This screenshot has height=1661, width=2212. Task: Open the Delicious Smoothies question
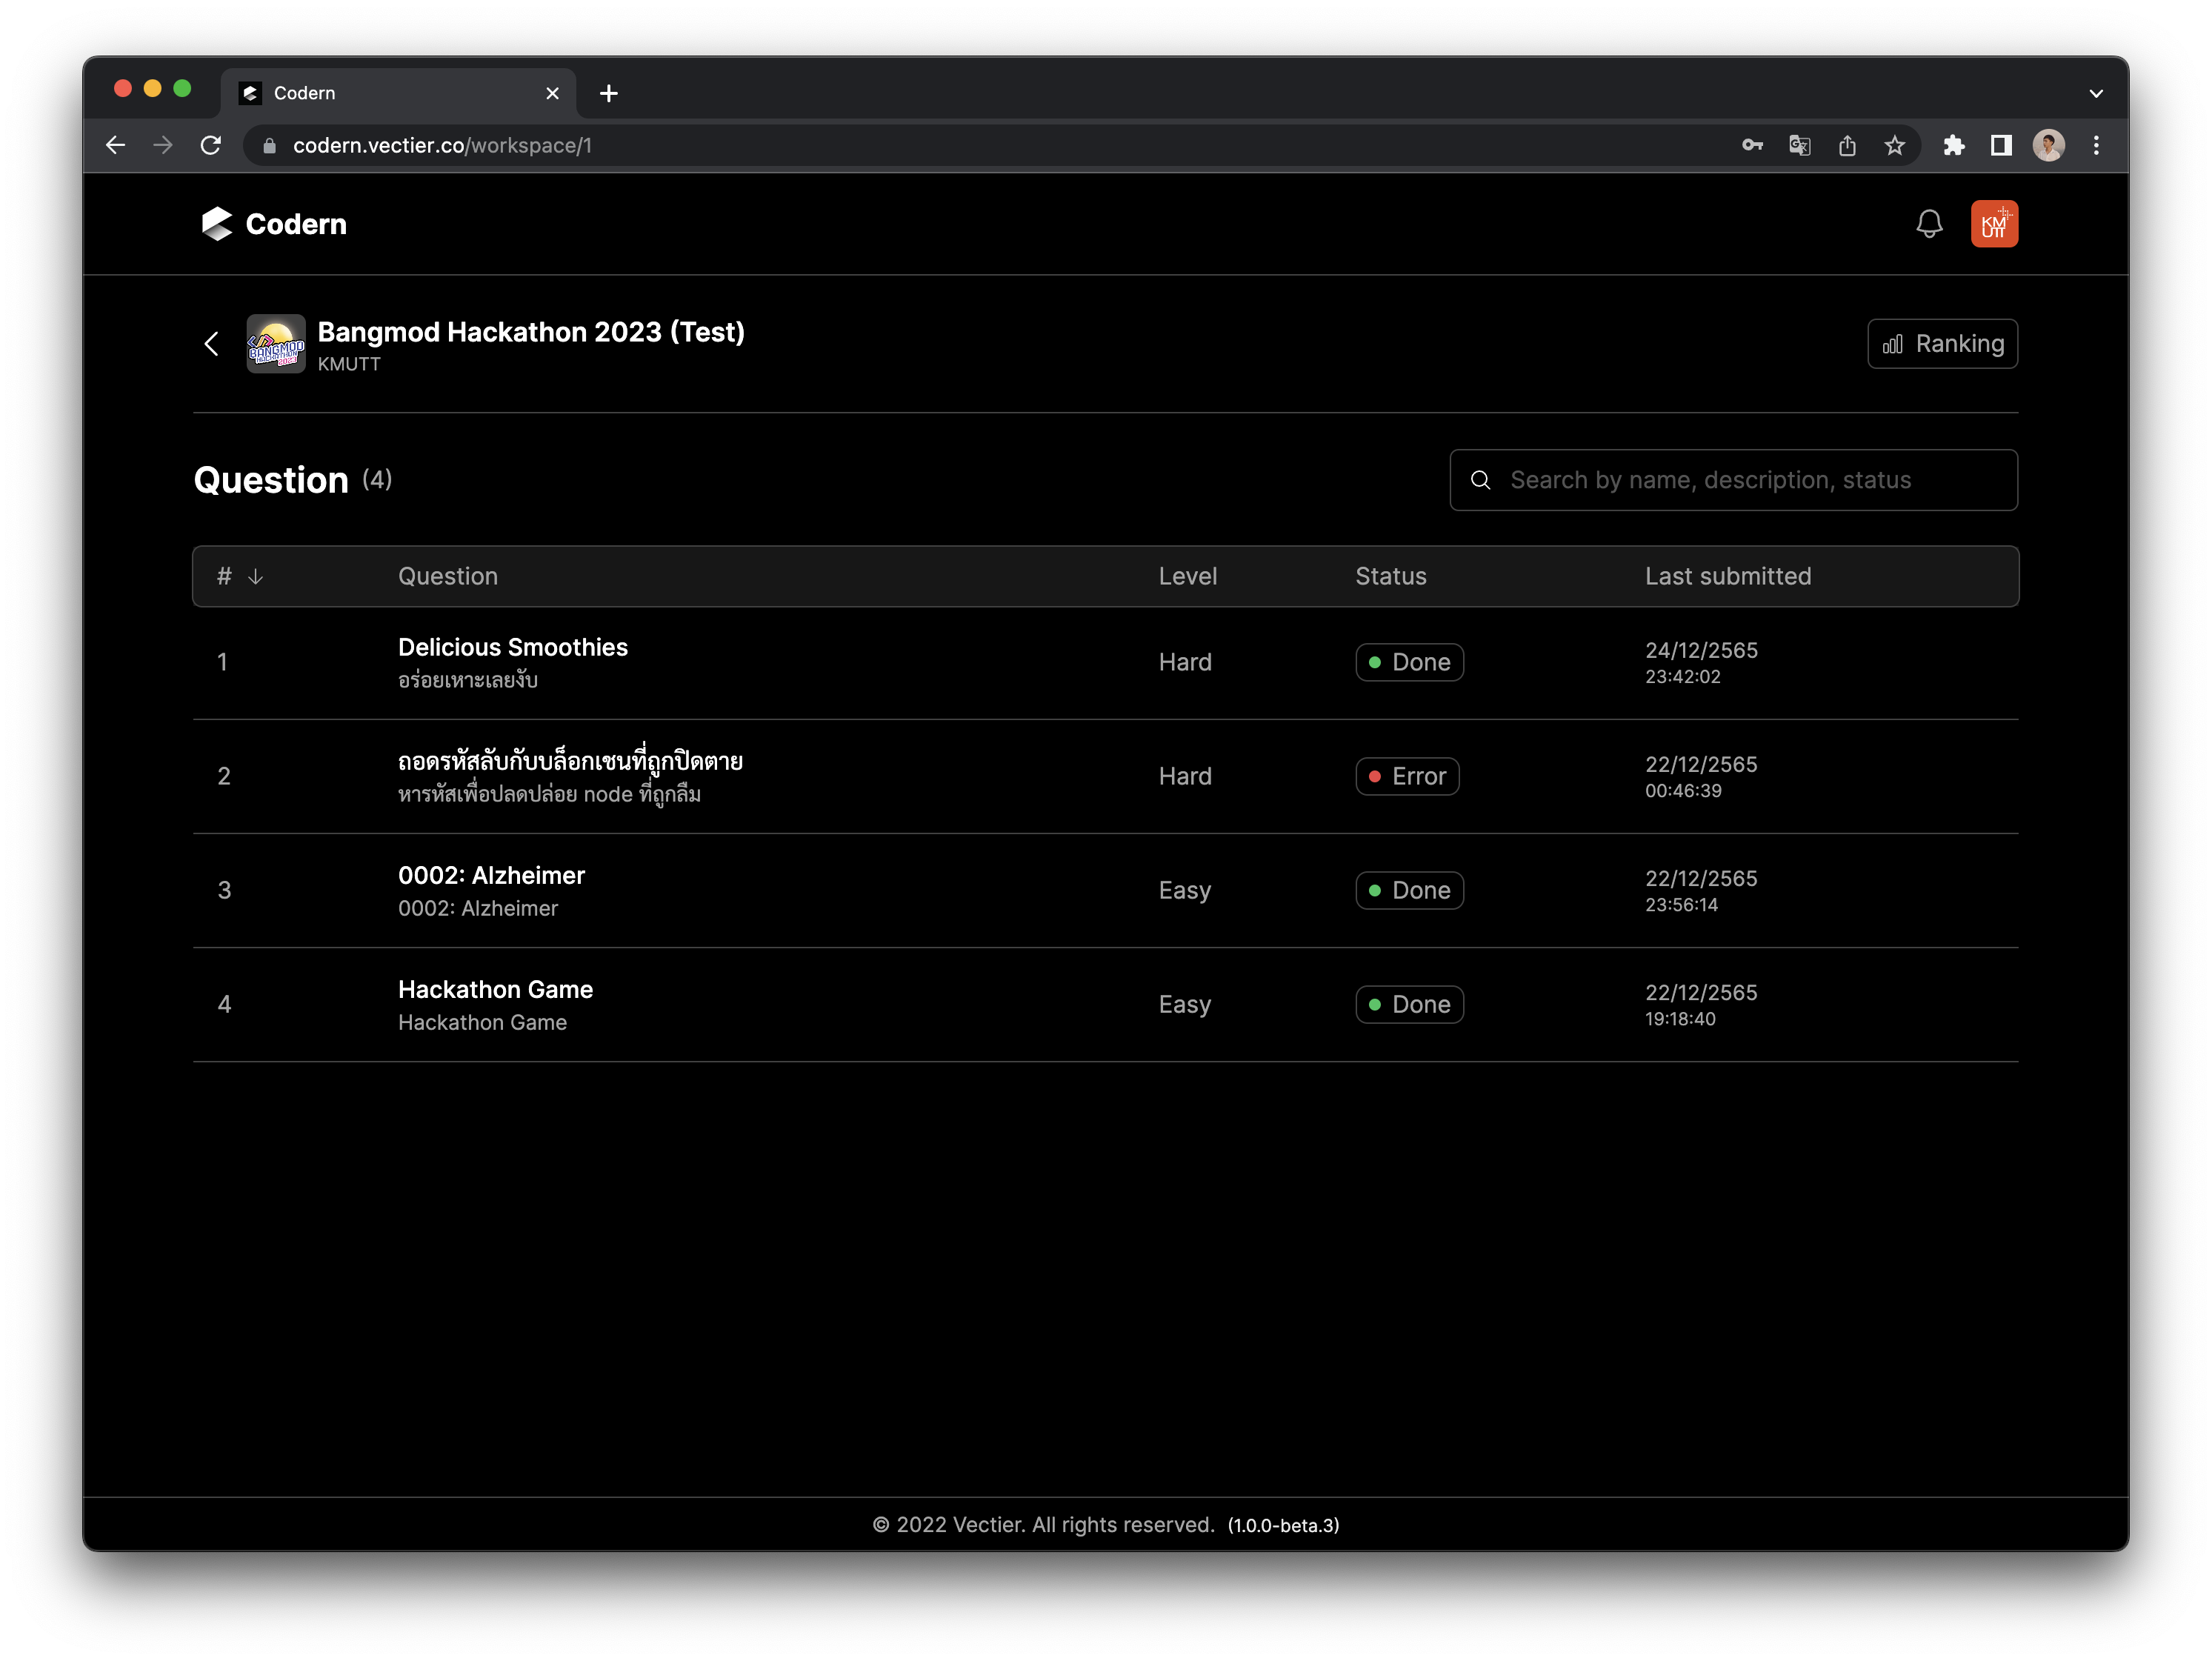click(x=512, y=647)
